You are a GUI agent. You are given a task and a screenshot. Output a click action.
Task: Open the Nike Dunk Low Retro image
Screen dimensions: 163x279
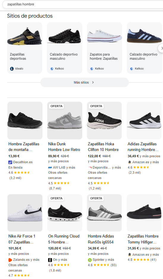(65, 121)
